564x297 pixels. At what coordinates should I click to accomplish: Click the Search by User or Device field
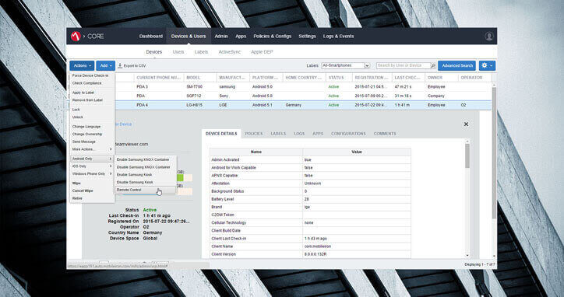pos(404,66)
